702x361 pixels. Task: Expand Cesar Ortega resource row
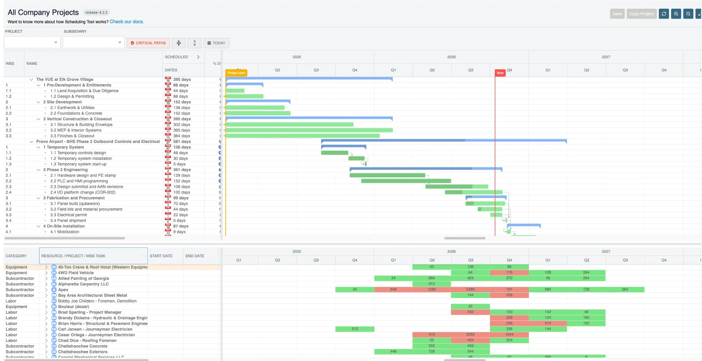[46, 335]
